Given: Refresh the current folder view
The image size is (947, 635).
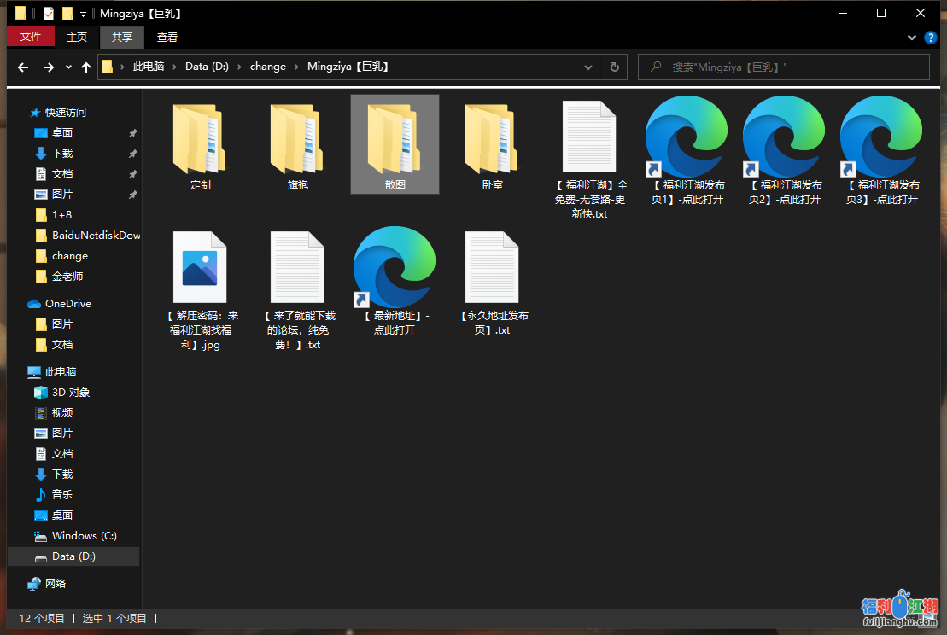Looking at the screenshot, I should [614, 67].
